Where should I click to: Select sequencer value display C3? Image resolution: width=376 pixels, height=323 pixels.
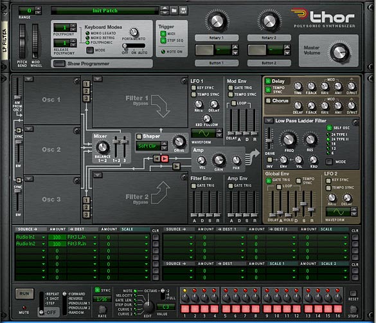coord(165,307)
